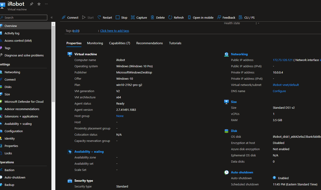Capture an image of the VM

139,18
